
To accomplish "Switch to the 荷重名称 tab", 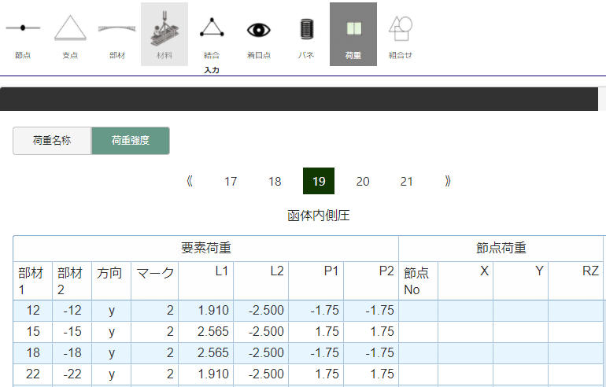I will point(52,141).
